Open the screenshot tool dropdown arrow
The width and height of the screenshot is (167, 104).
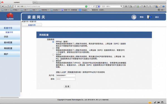134,6
